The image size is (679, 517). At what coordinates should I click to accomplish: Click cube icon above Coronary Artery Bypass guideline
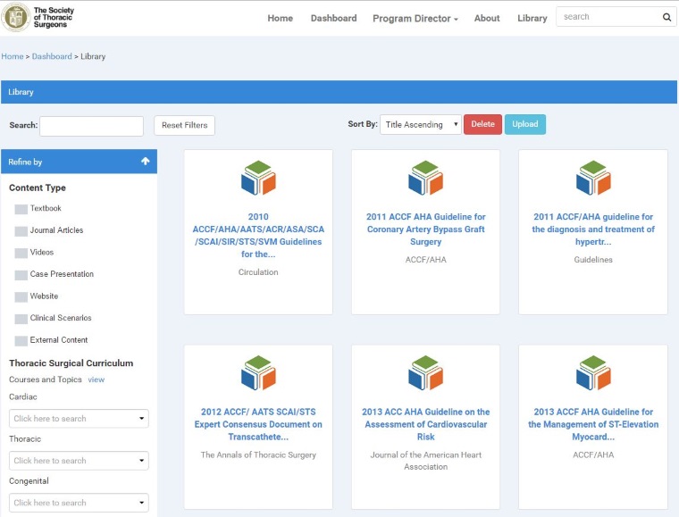click(x=425, y=178)
